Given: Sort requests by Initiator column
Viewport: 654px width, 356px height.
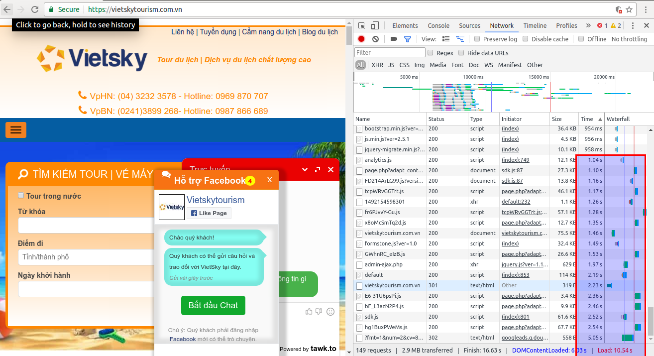Looking at the screenshot, I should pyautogui.click(x=524, y=119).
